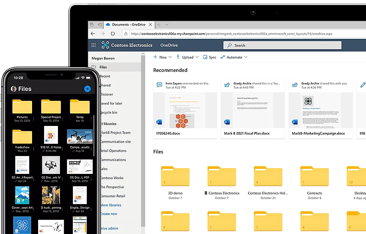Play the D Audi...pening video on phone

click(51, 195)
